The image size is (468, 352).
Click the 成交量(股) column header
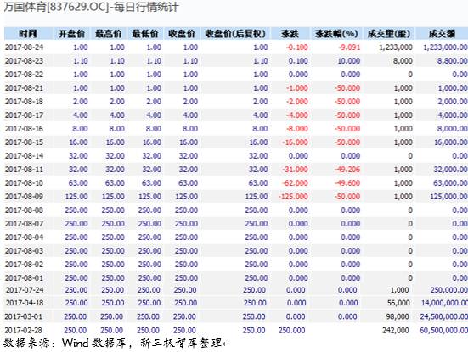(x=389, y=34)
